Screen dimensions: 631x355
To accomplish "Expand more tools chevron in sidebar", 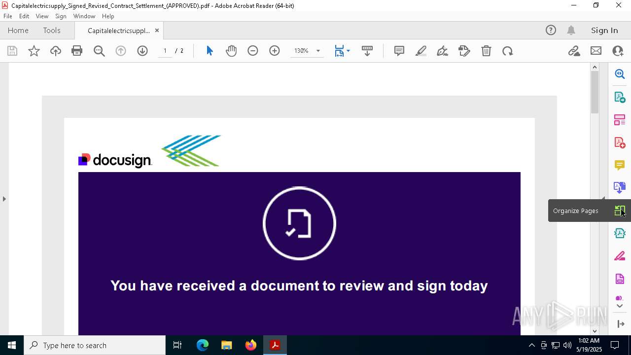I will pos(620,306).
